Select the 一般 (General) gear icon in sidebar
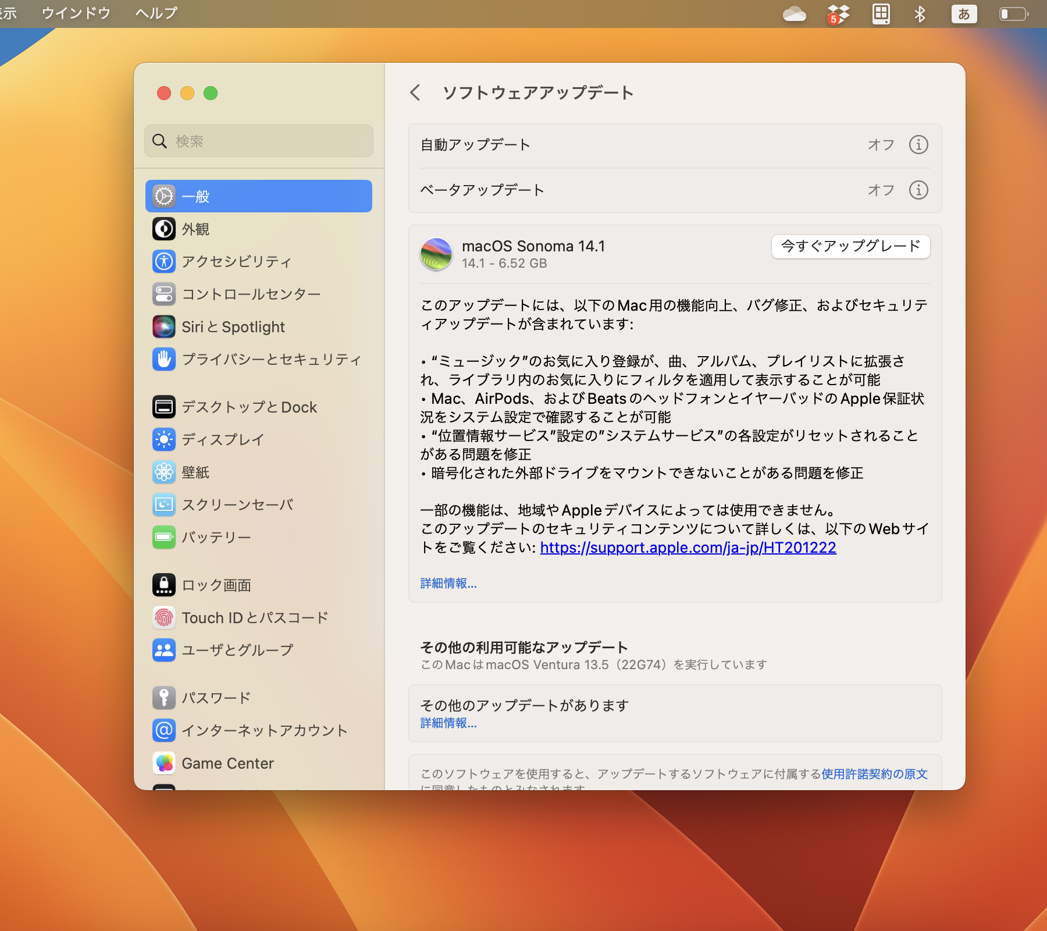Image resolution: width=1047 pixels, height=931 pixels. click(x=164, y=196)
